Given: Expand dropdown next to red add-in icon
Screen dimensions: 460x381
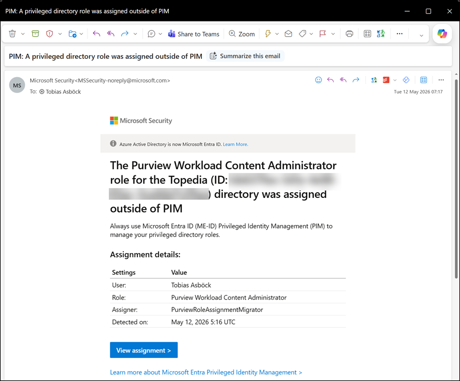Looking at the screenshot, I should click(395, 80).
